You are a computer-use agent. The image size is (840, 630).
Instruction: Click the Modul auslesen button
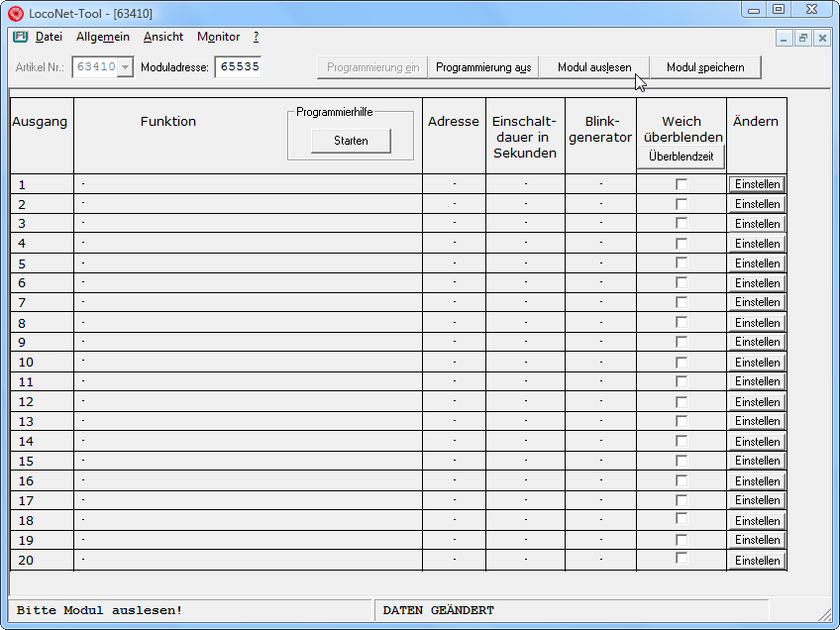click(x=594, y=67)
